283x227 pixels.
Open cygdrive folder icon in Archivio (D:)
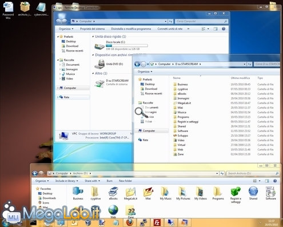point(95,193)
